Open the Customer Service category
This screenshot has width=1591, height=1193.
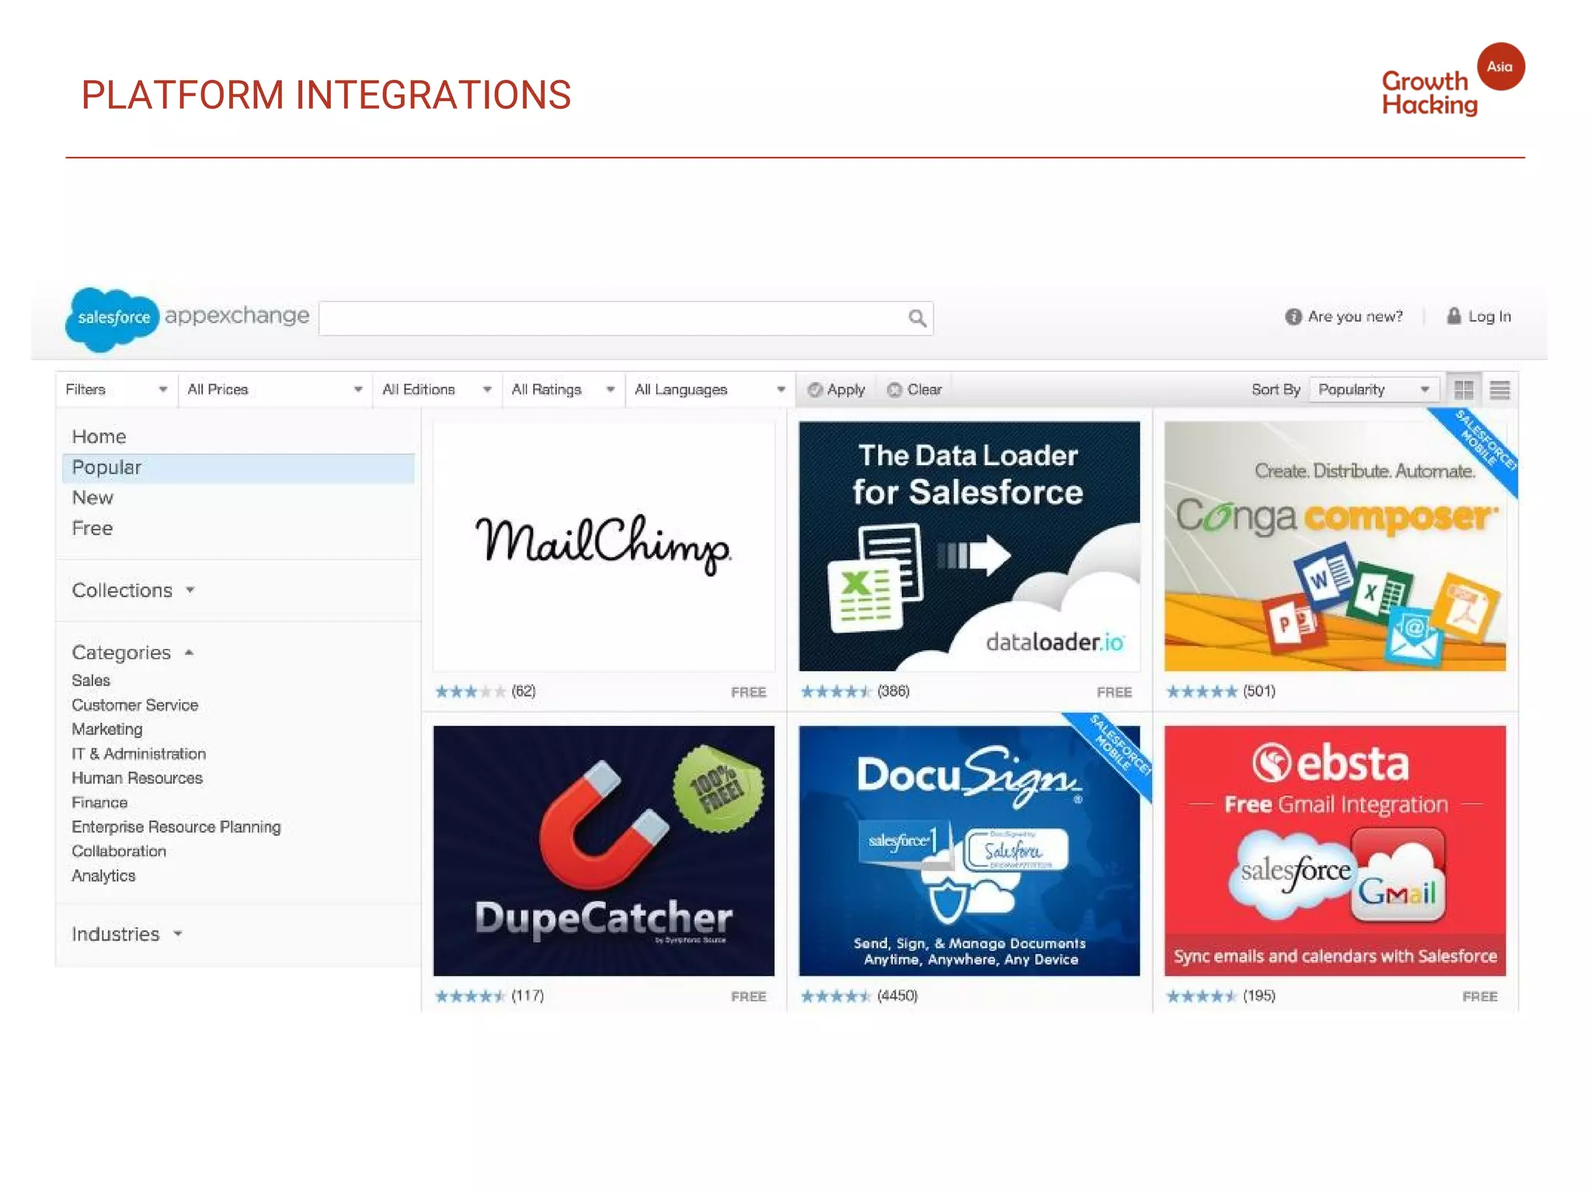[x=134, y=705]
